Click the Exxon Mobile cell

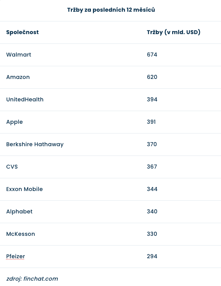coord(24,189)
